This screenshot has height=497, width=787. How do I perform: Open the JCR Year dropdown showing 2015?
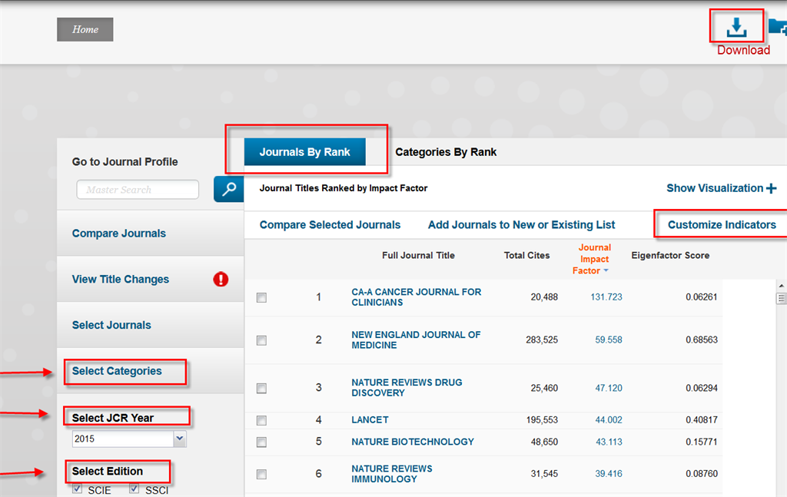coord(129,439)
